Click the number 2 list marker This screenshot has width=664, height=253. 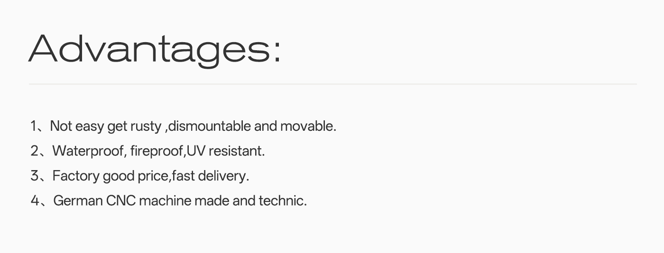pos(34,151)
